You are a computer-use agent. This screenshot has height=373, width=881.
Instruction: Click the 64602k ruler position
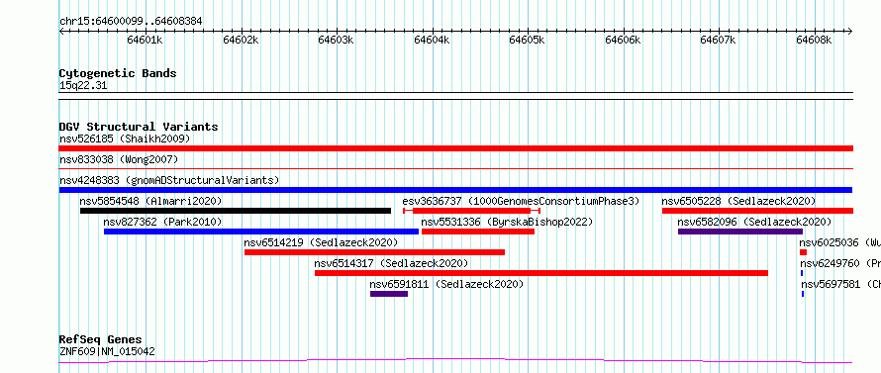[x=241, y=40]
